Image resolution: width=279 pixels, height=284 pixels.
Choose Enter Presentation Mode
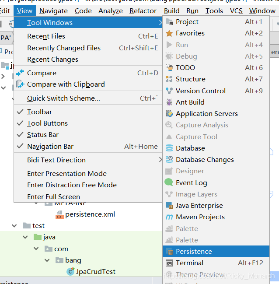coord(88,174)
